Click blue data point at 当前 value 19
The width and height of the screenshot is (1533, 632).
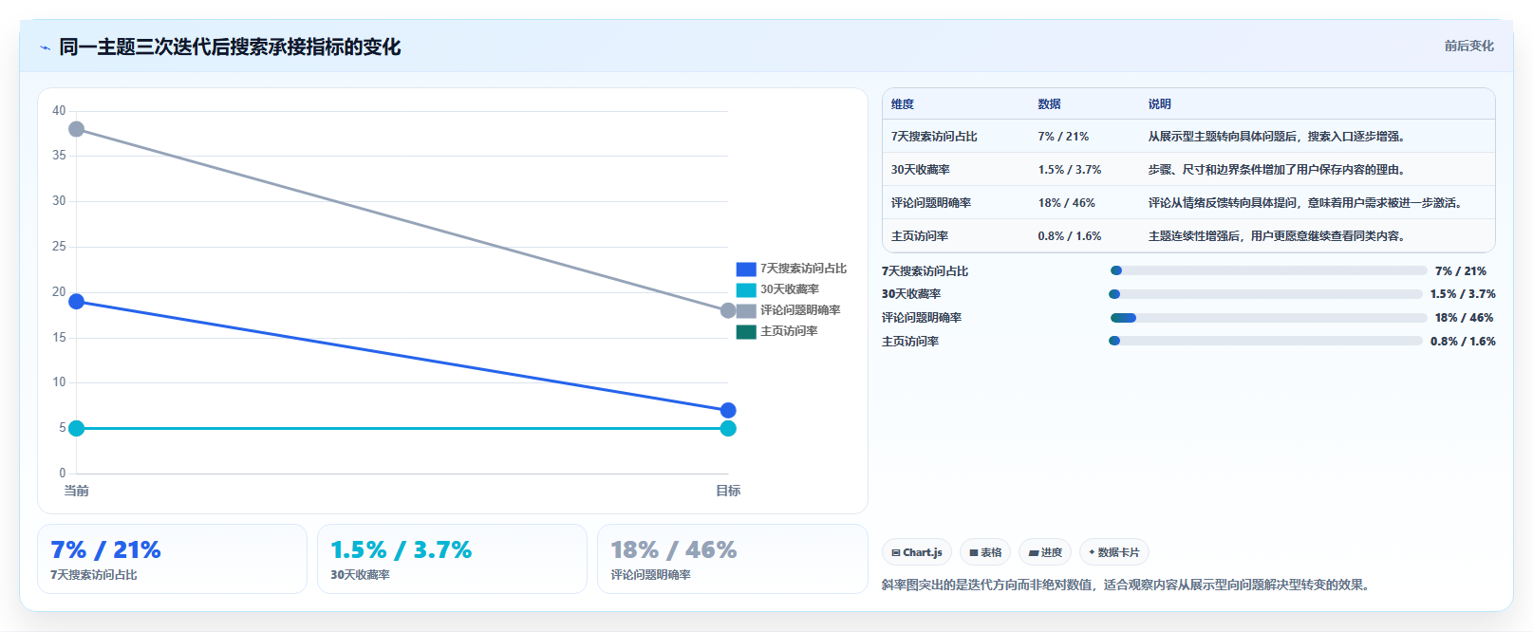pos(76,302)
